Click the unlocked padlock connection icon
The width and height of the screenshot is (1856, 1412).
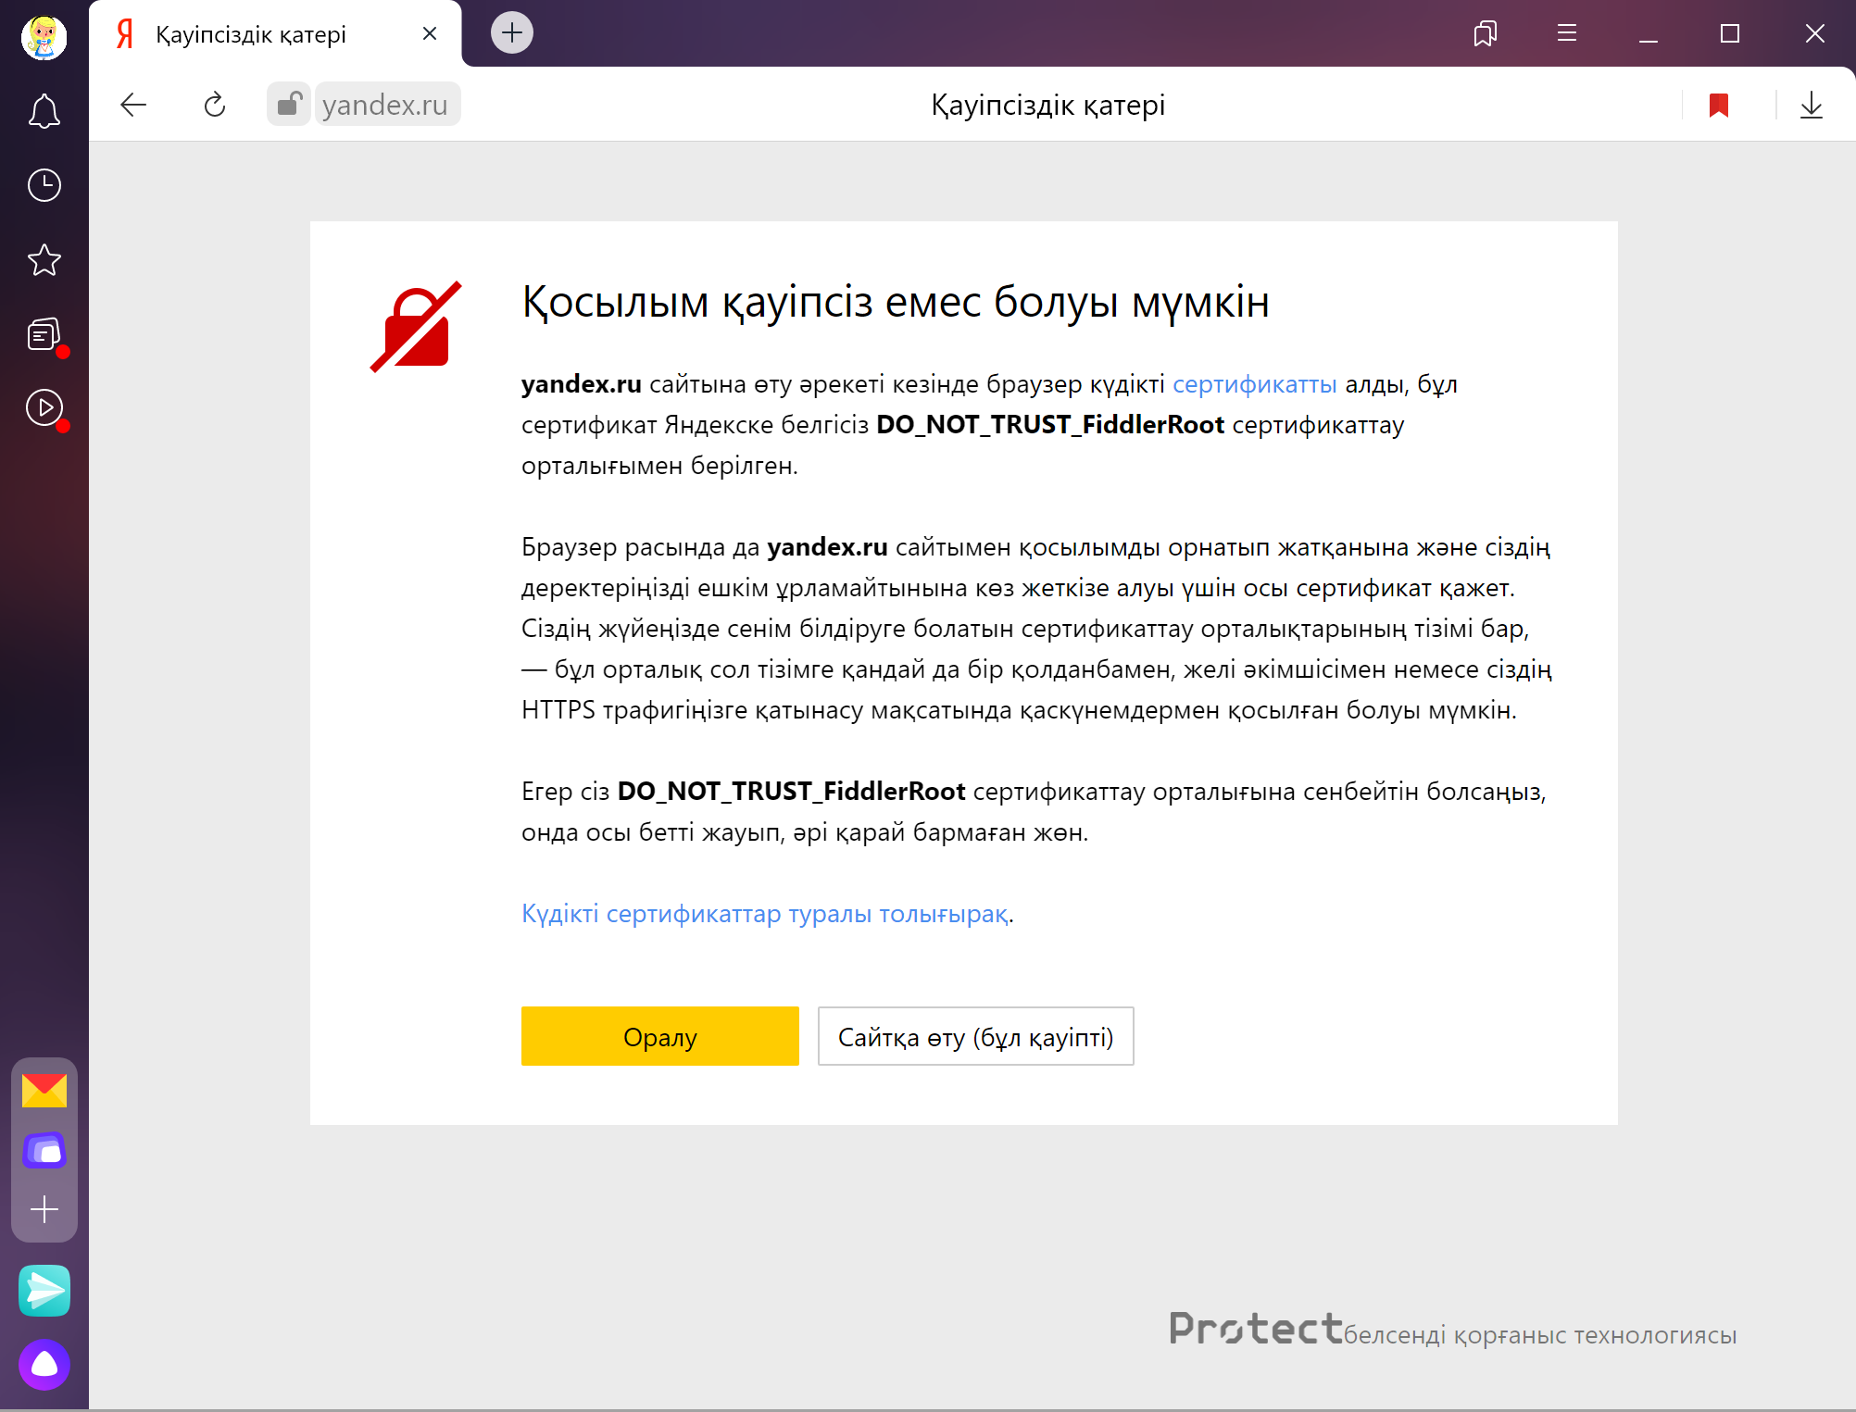click(x=290, y=104)
